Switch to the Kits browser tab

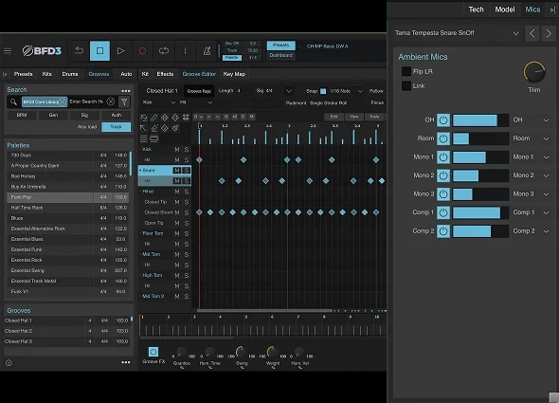pyautogui.click(x=46, y=74)
